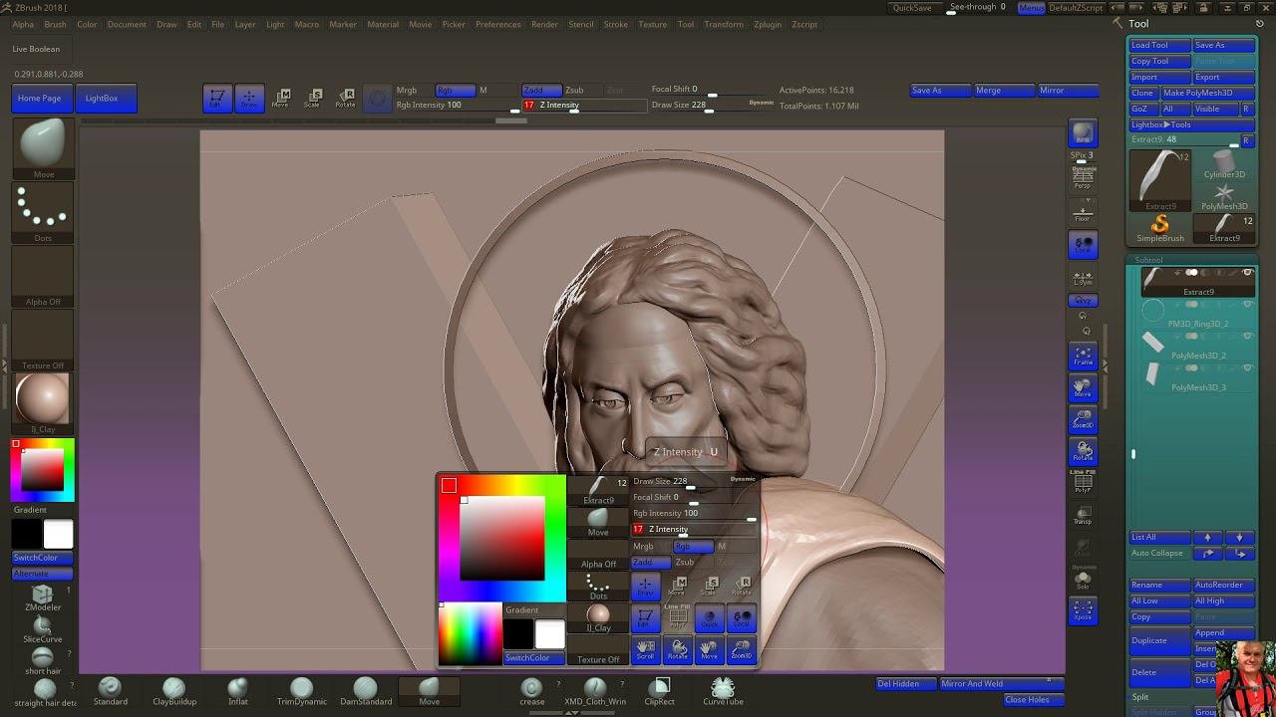The height and width of the screenshot is (717, 1276).
Task: Click the LightBox button
Action: 101,98
